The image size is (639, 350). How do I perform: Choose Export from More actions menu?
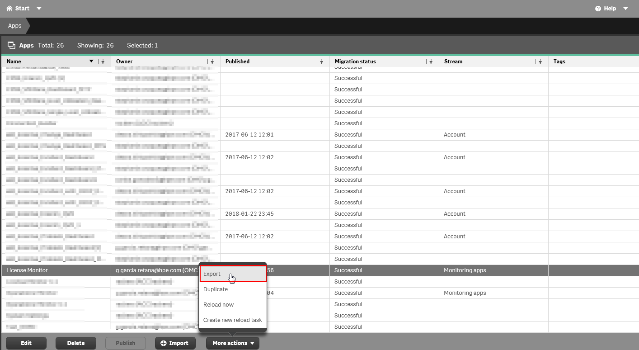point(233,274)
